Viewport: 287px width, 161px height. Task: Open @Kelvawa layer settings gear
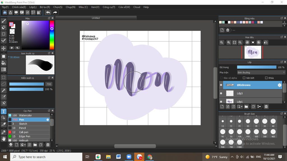[x=279, y=85]
